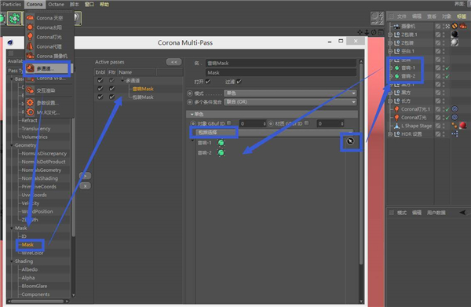Click the << collapse button above passes
This screenshot has width=471, height=307.
pyautogui.click(x=174, y=62)
